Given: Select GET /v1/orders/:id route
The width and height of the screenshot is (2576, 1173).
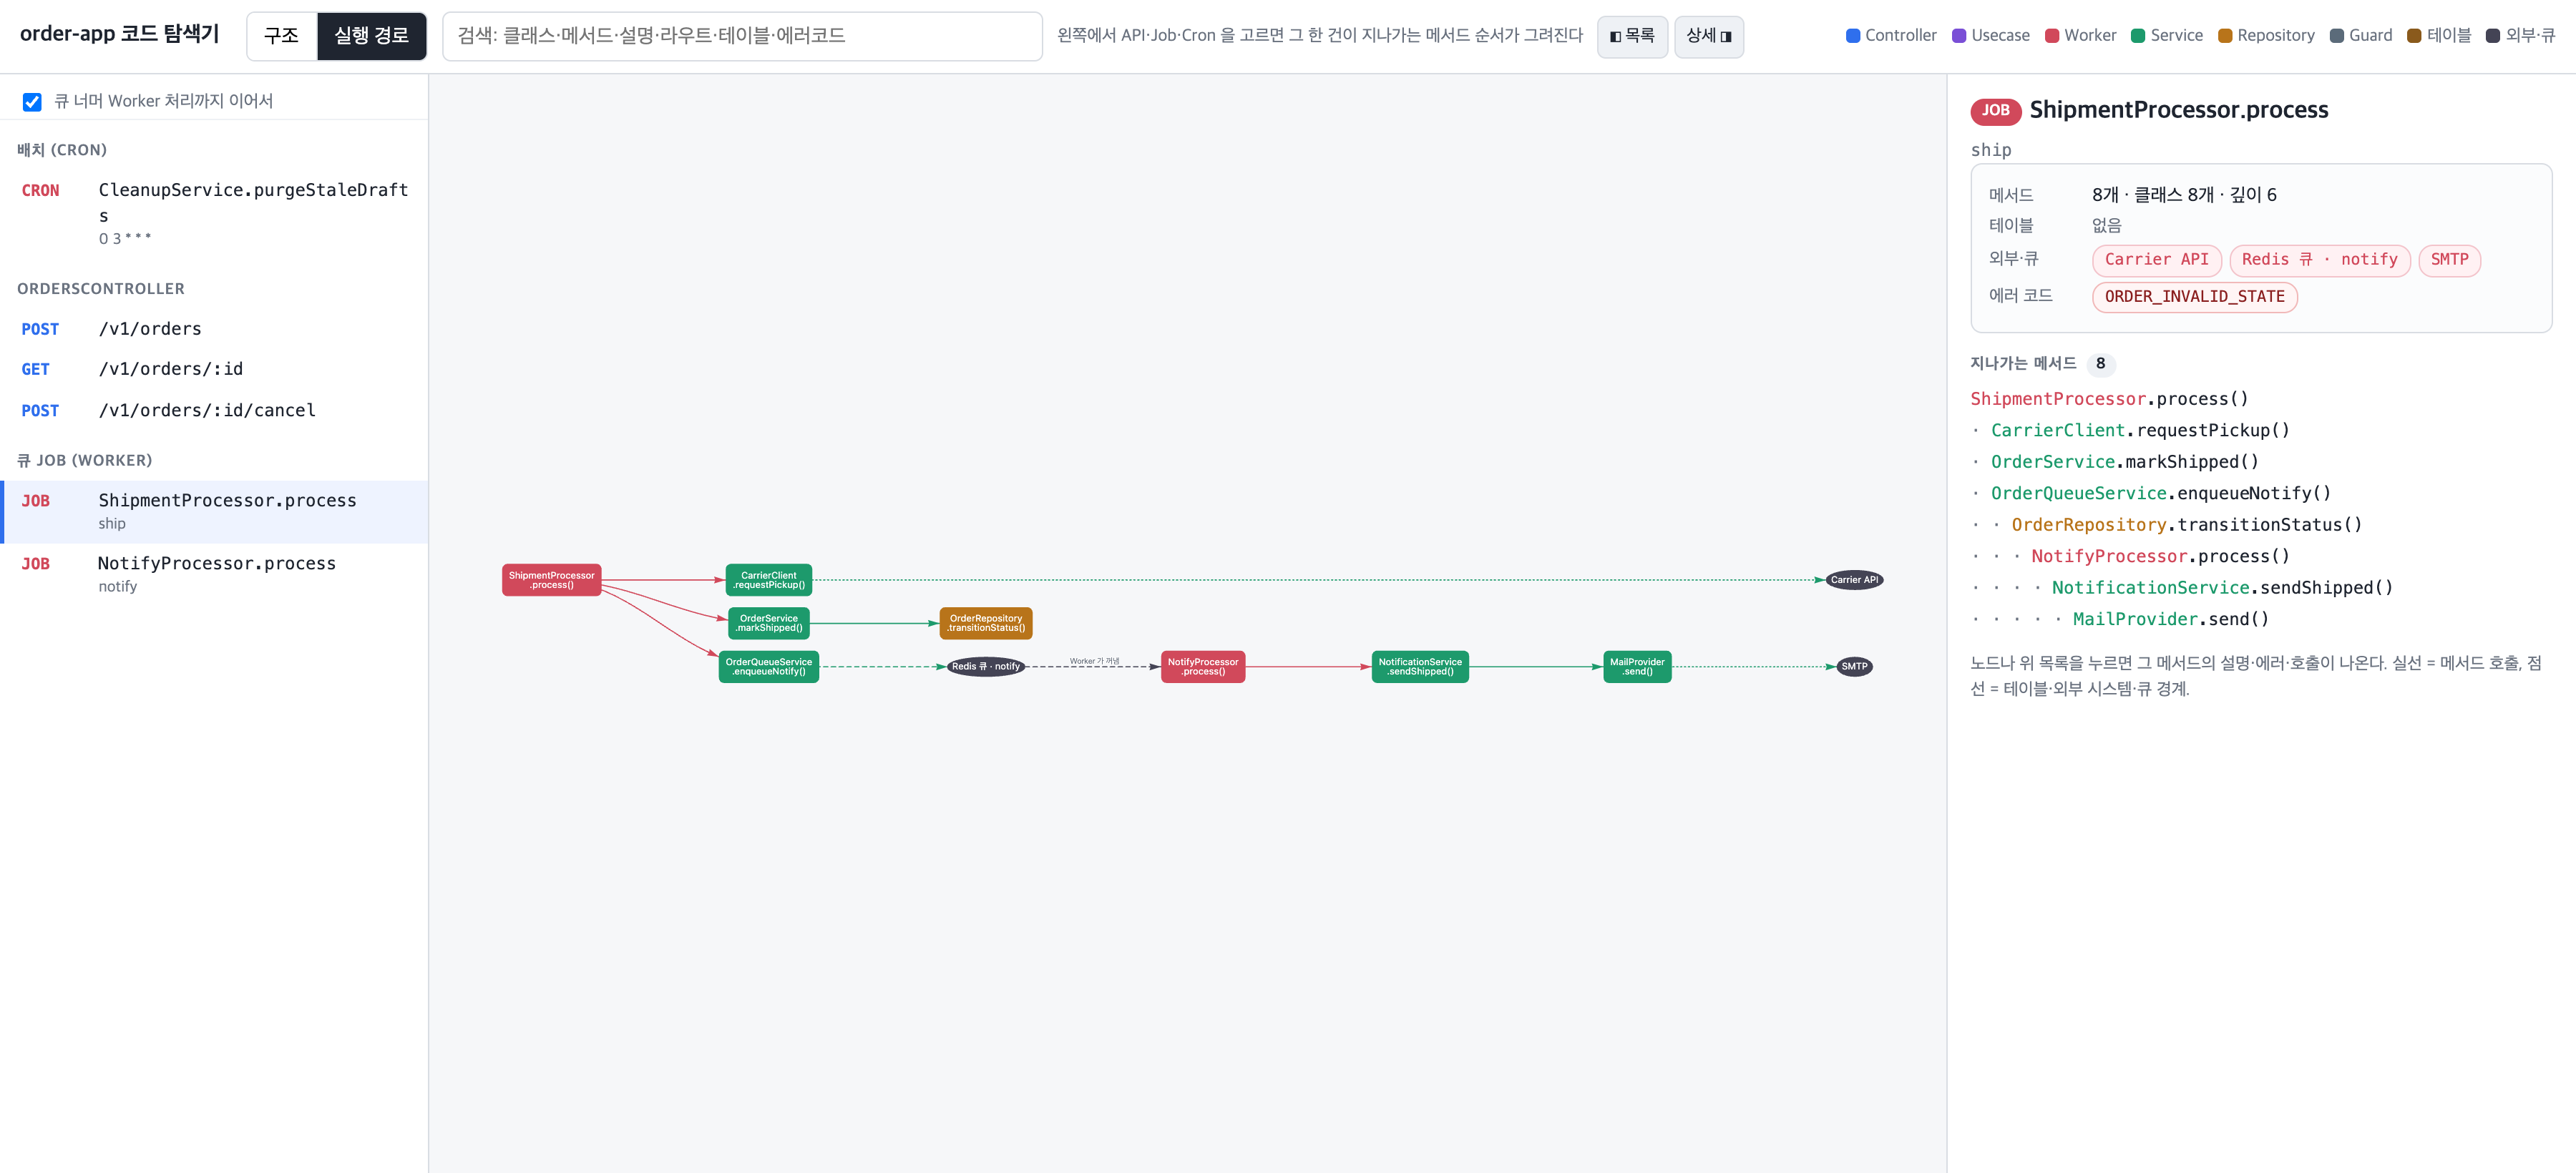Looking at the screenshot, I should point(214,368).
